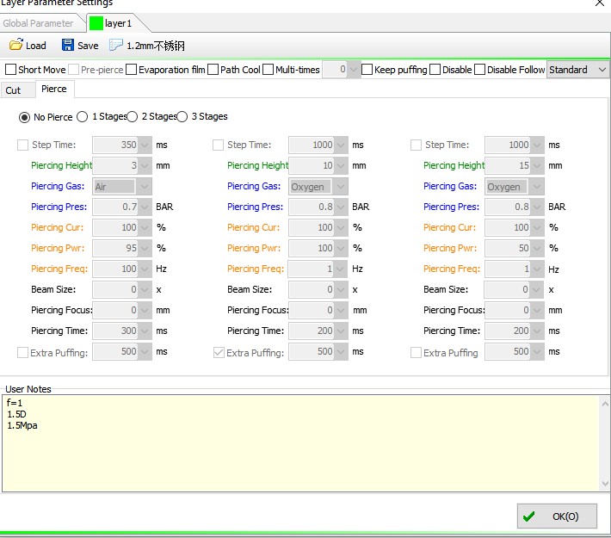Choose the No Pierce radio option
Viewport: 611px width, 538px height.
coord(24,117)
